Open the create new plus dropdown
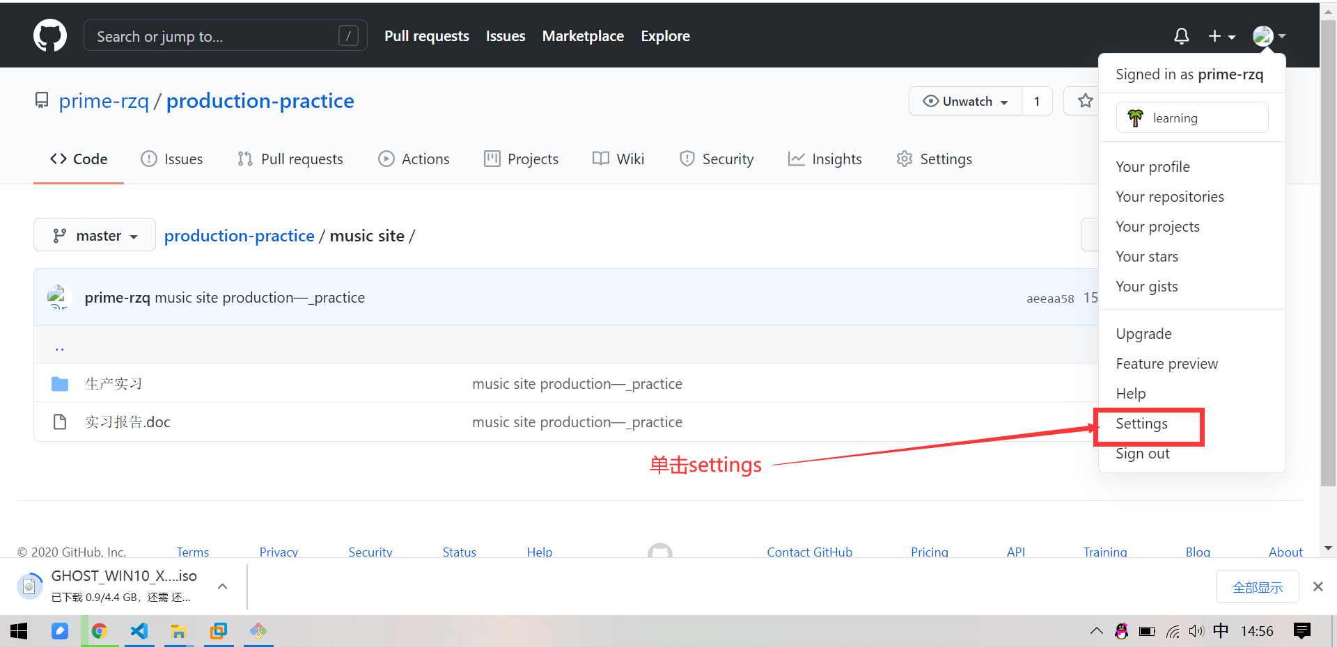The height and width of the screenshot is (647, 1337). pos(1221,35)
